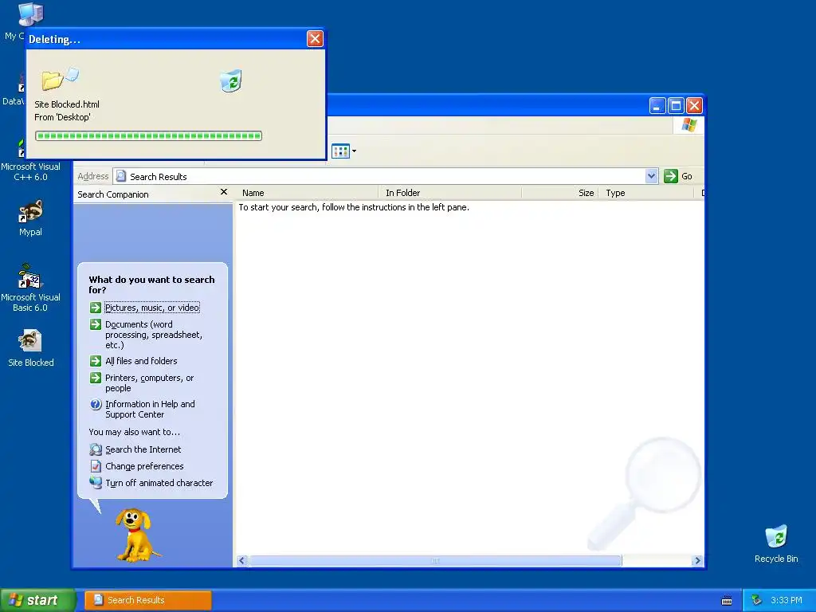Click the recycle bin icon in Deleting dialog

point(230,81)
